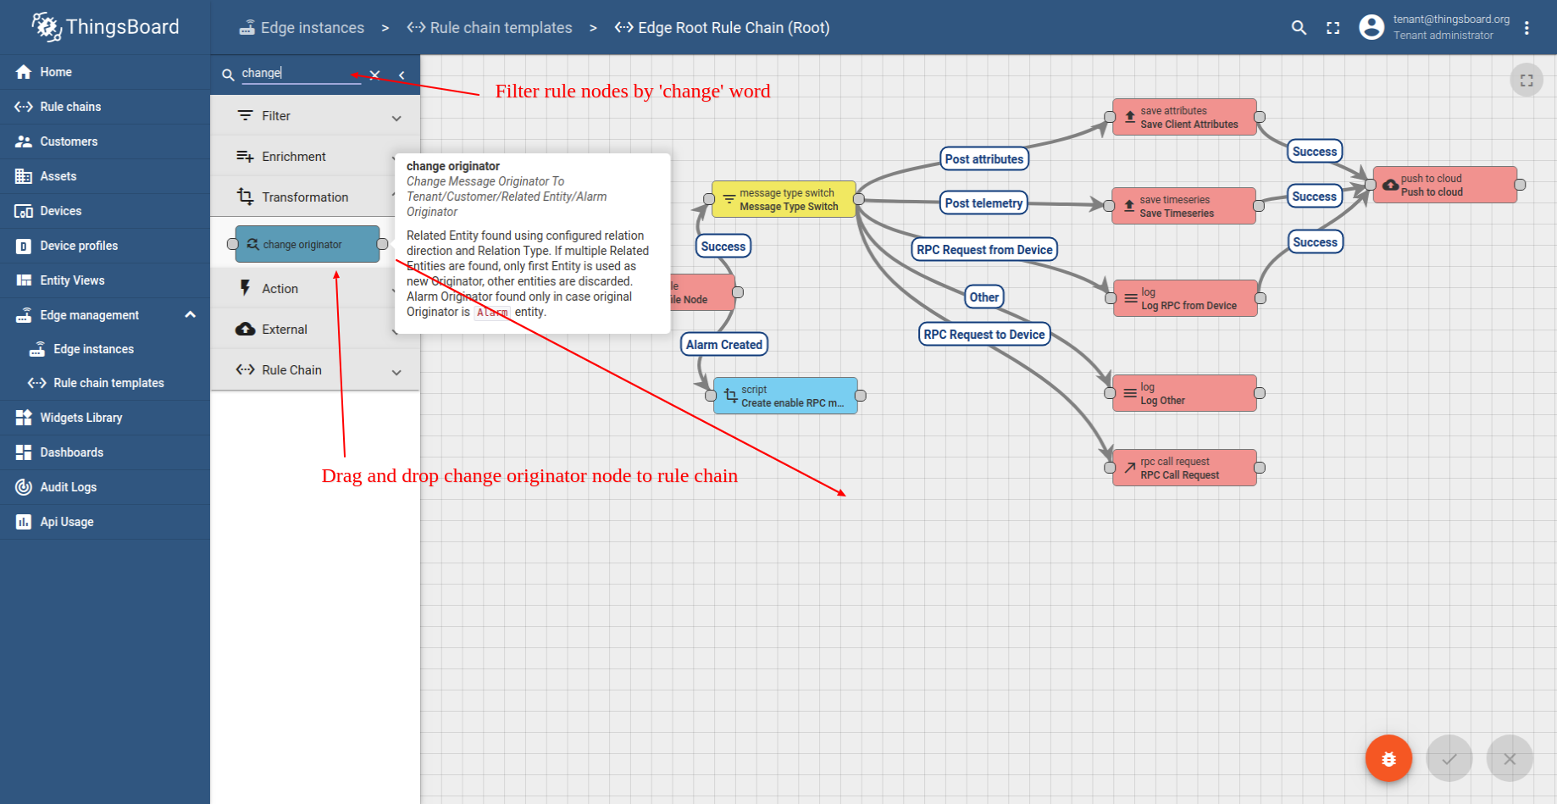Open Widgets Library in the sidebar
Screen dimensions: 1557x804
[x=105, y=418]
